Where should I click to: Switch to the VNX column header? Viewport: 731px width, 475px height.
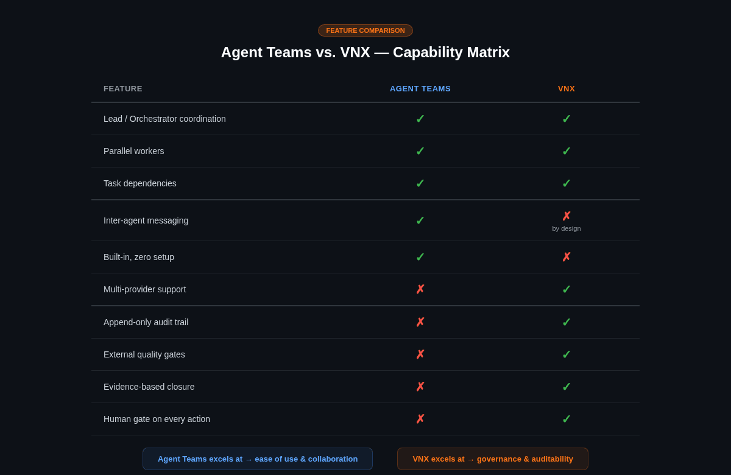point(567,88)
